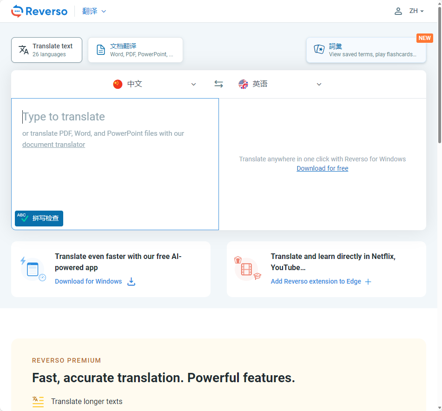Screen dimensions: 442x411
Task: Click the Download for Windows link
Action: coord(88,281)
